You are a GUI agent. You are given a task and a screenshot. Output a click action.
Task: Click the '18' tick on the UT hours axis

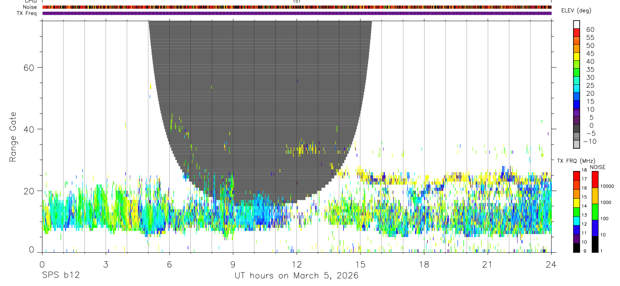pos(424,264)
